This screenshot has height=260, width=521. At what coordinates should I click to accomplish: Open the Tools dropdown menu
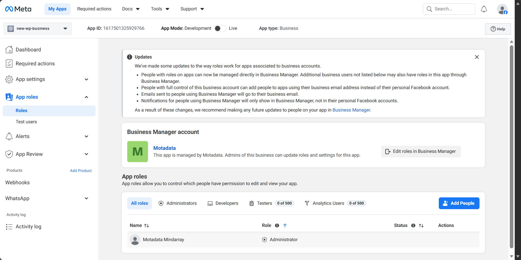160,9
